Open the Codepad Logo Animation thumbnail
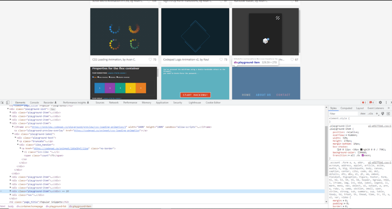 point(195,31)
